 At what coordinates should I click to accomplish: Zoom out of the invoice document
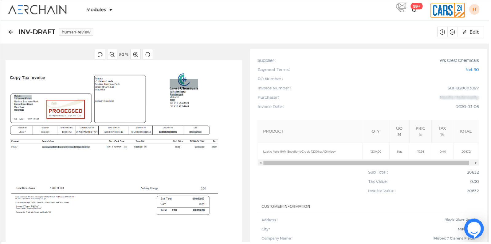click(x=112, y=55)
